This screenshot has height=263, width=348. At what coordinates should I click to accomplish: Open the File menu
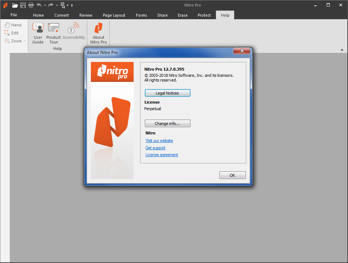[14, 15]
